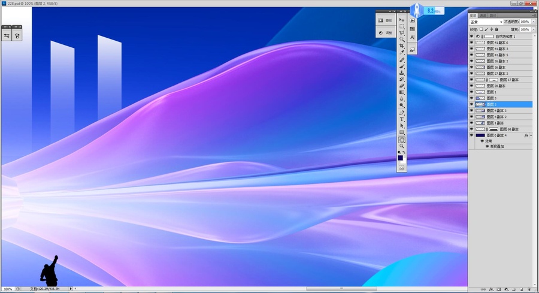
Task: Click the opacity value field
Action: [525, 22]
